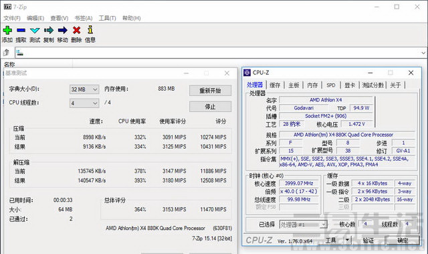Select the 处理器 tab in CPU-Z
The height and width of the screenshot is (254, 428).
pyautogui.click(x=255, y=85)
